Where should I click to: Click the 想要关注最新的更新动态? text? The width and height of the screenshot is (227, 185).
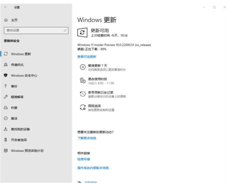(x=96, y=132)
